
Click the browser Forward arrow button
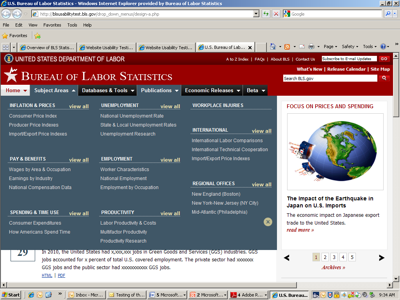tap(17, 14)
